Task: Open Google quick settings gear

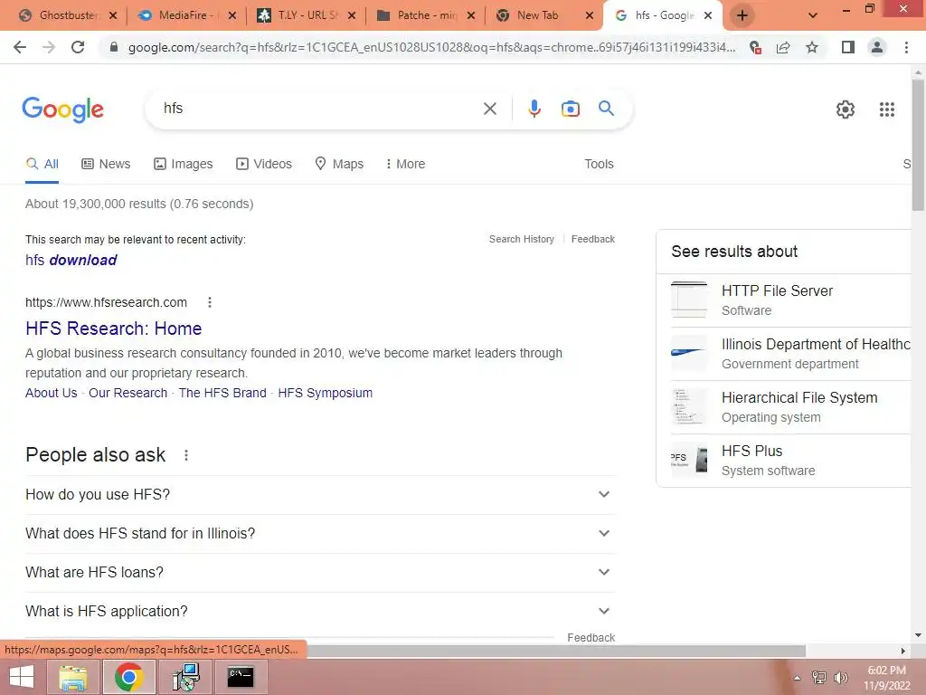Action: coord(846,109)
